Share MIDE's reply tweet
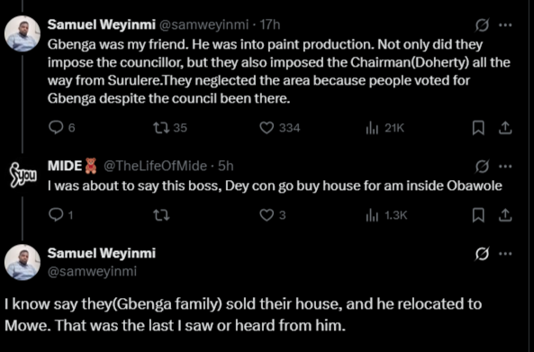Viewport: 534px width, 352px height. pos(505,215)
